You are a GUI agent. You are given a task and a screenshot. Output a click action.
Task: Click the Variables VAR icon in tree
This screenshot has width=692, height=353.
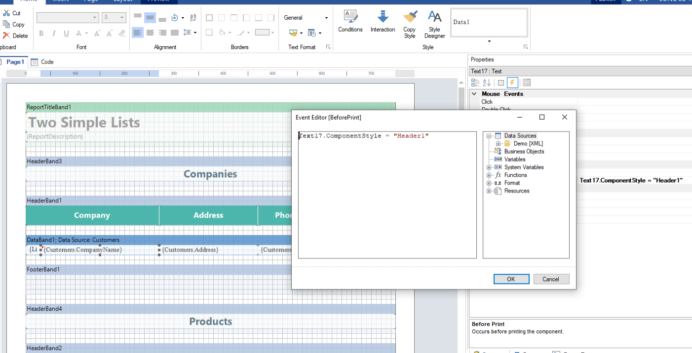498,159
